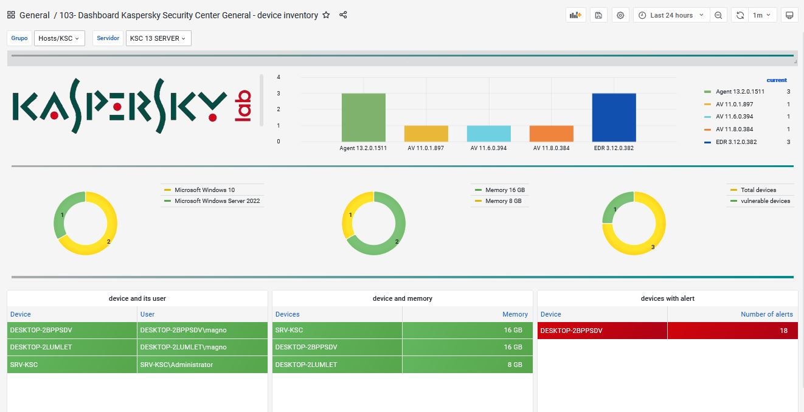Toggle Total devices legend entry
Screen dimensions: 804x412
coord(758,190)
